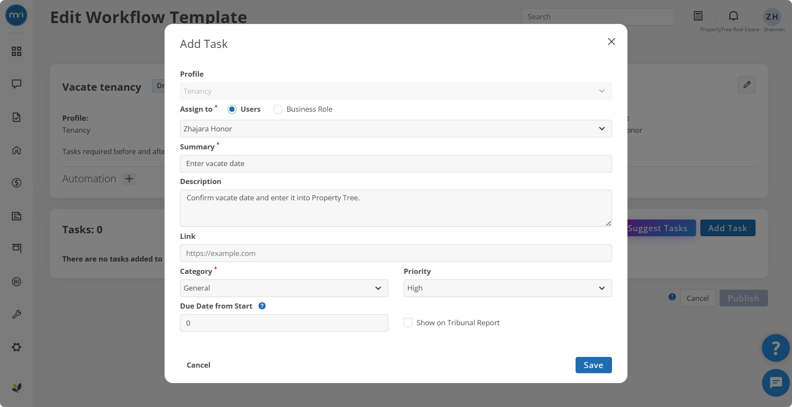792x407 pixels.
Task: Select the Business Role radio button
Action: 278,109
